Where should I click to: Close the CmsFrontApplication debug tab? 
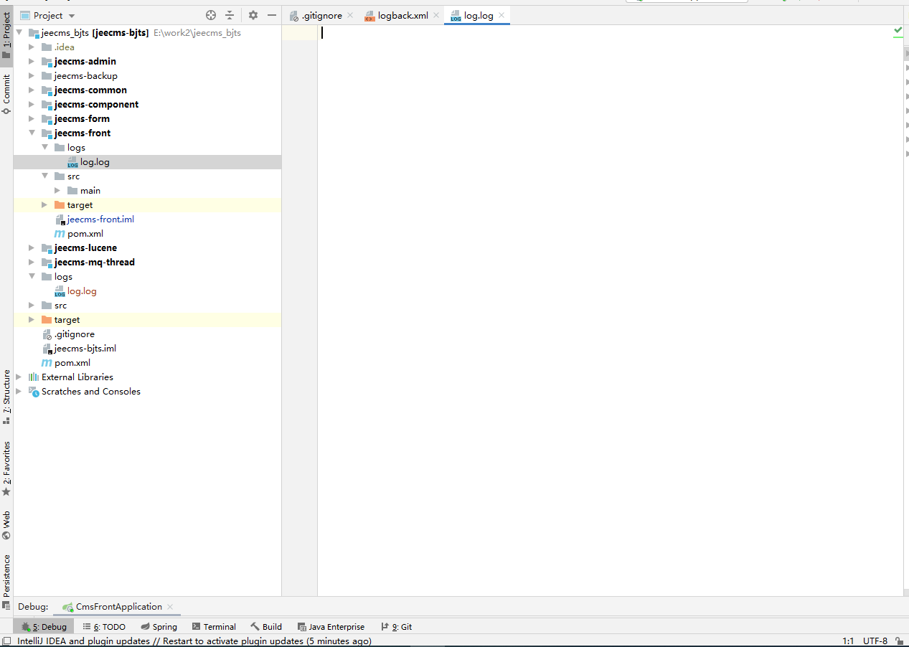pos(170,607)
